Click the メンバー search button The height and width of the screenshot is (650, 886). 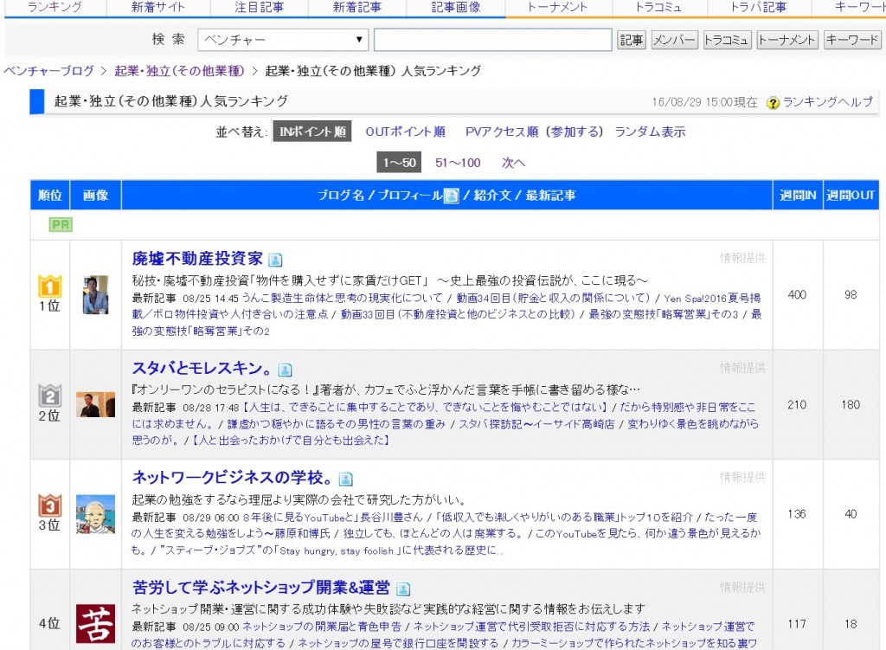674,40
